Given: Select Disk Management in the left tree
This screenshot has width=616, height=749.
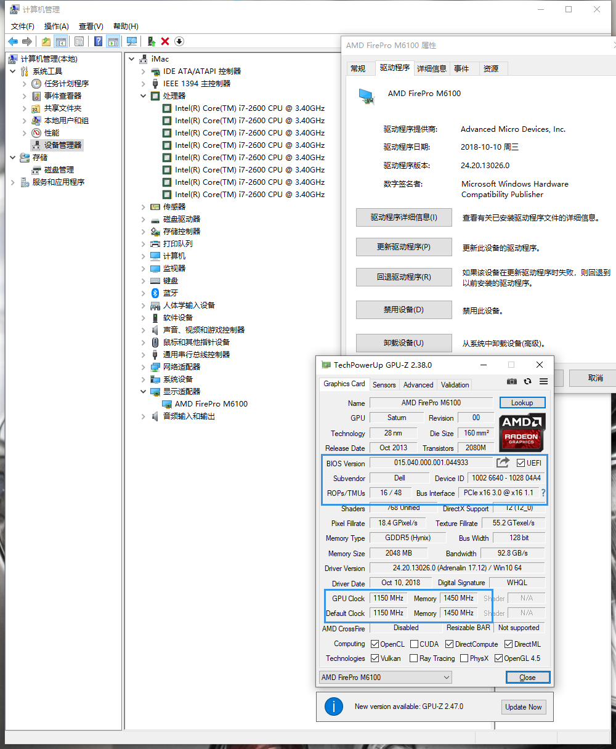Looking at the screenshot, I should 53,170.
